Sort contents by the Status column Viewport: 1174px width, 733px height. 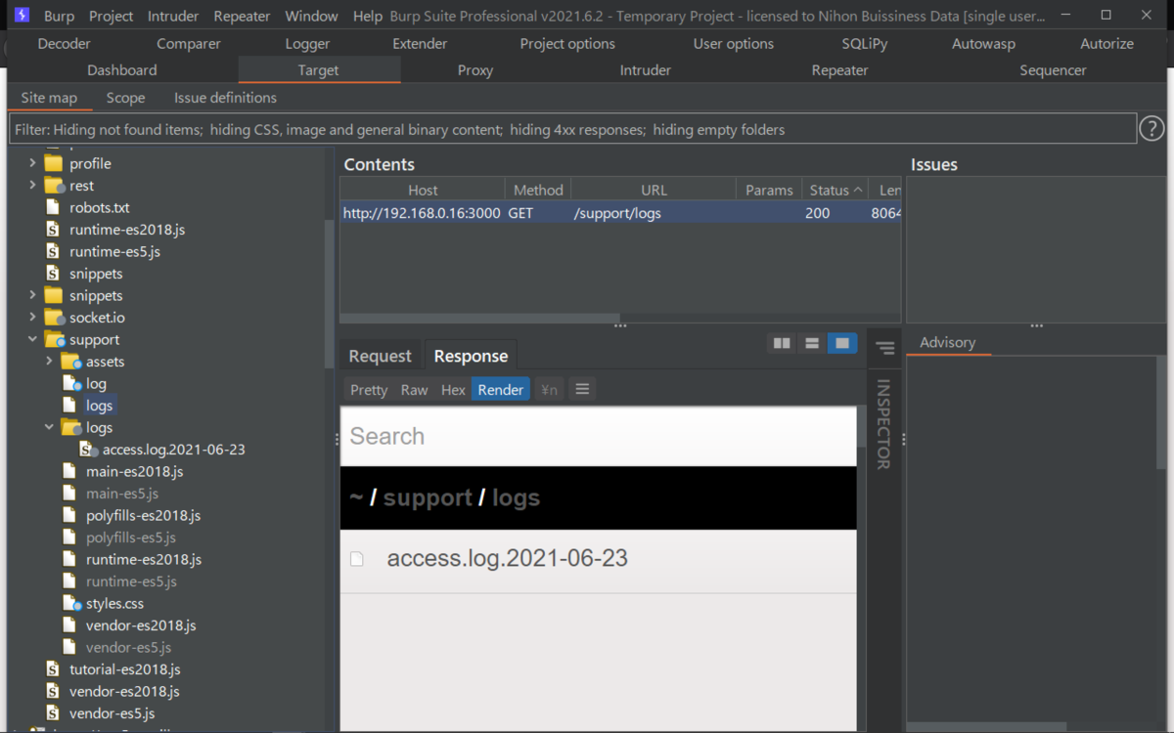point(835,190)
